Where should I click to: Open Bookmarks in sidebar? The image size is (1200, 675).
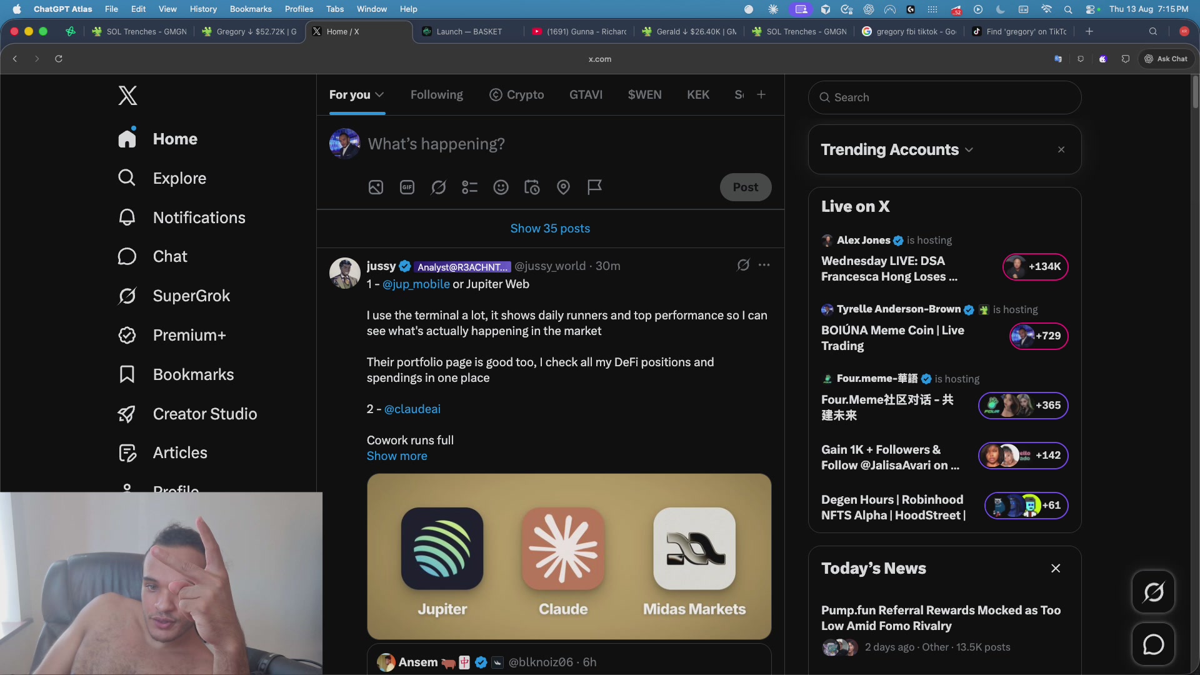coord(176,374)
